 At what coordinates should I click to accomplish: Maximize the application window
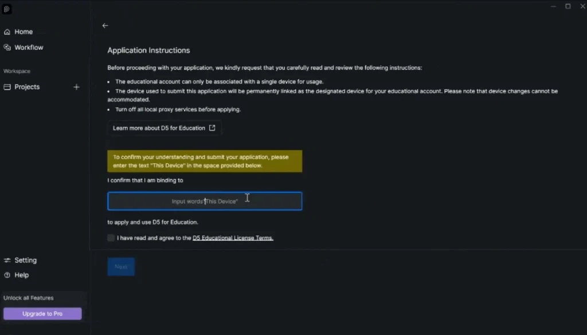(x=568, y=6)
